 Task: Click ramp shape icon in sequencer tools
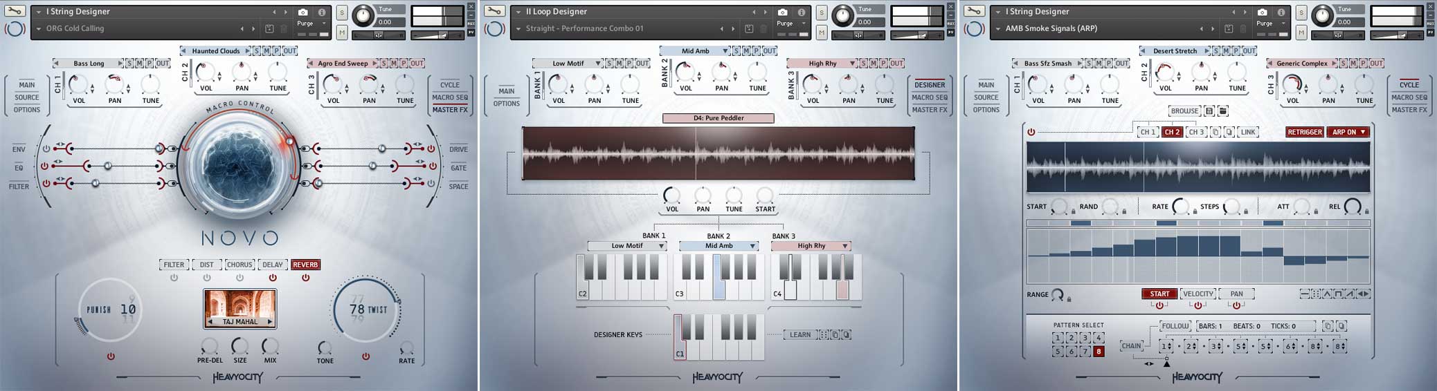tap(1350, 294)
